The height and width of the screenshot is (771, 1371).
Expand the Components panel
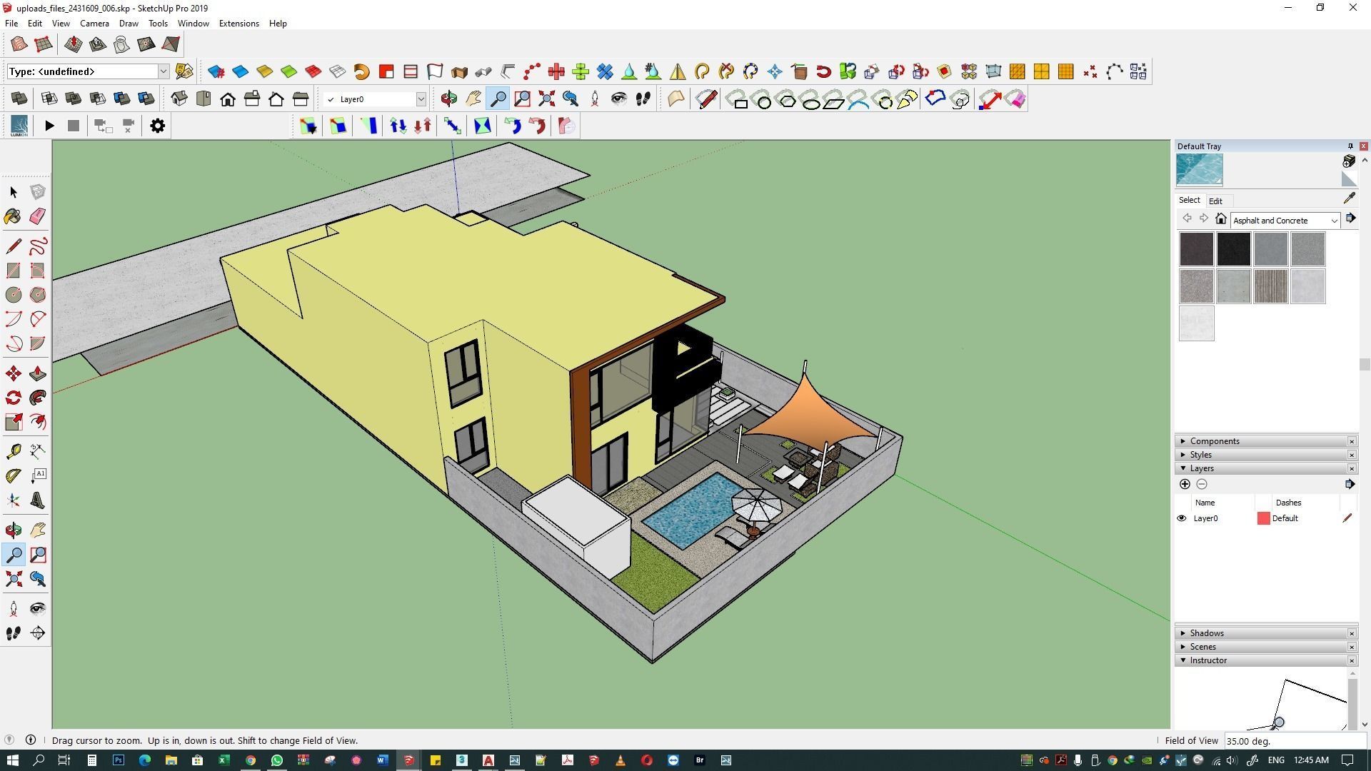pos(1214,441)
